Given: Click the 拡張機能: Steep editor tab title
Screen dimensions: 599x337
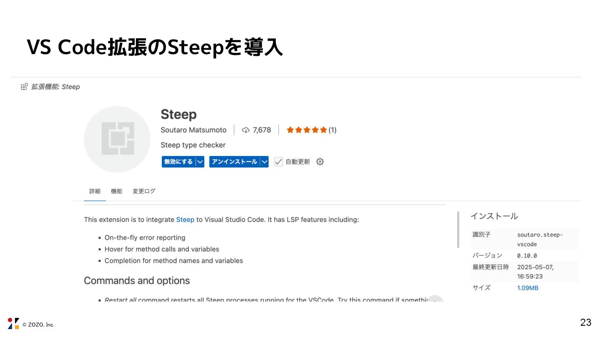Looking at the screenshot, I should coord(55,87).
